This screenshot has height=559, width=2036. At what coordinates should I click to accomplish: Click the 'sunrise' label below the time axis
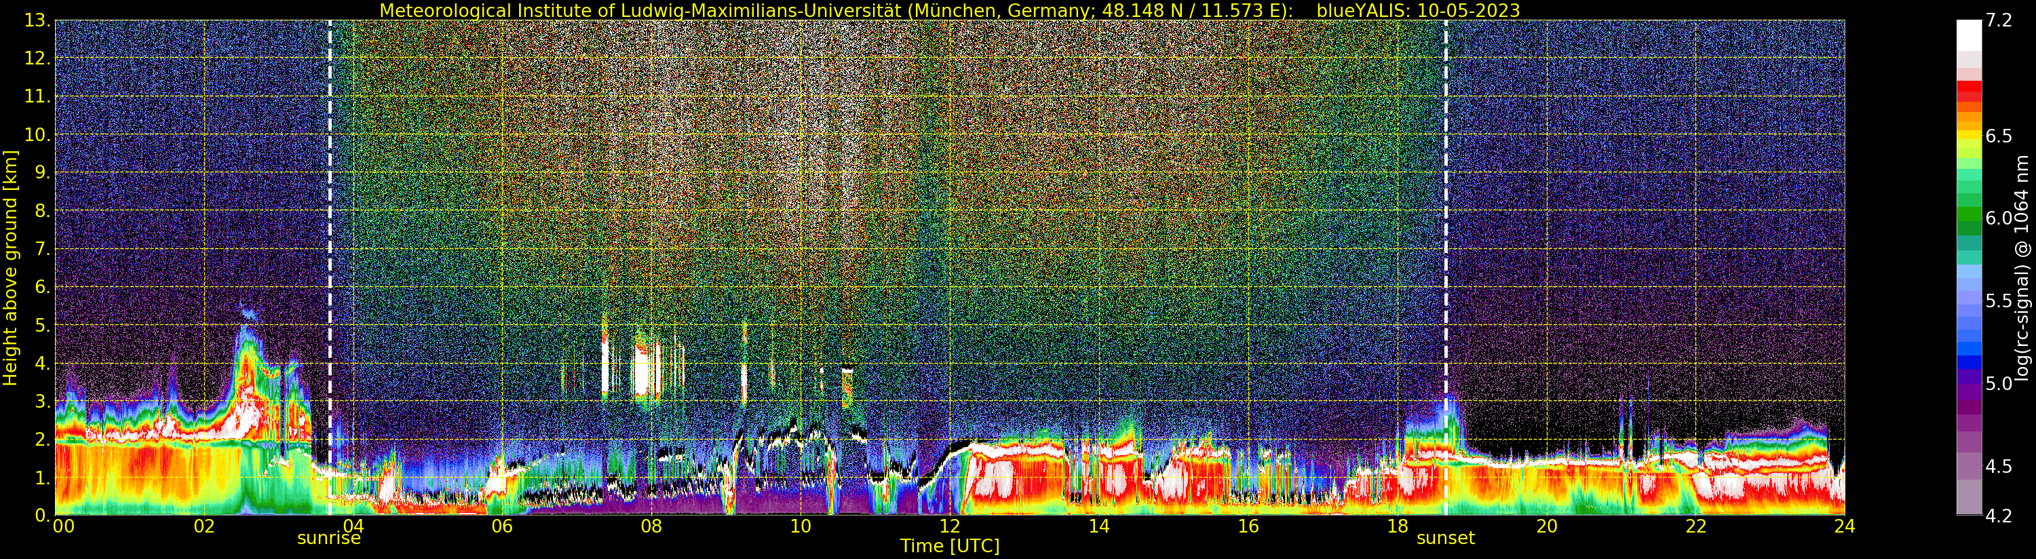tap(329, 539)
